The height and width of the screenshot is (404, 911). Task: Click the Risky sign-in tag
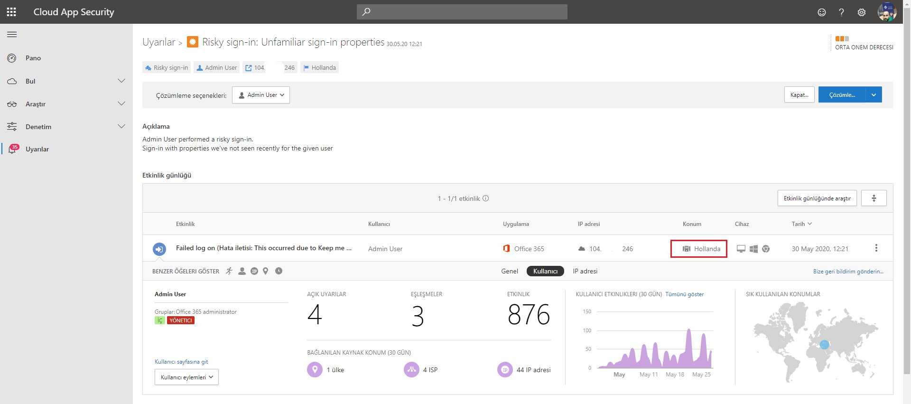167,67
